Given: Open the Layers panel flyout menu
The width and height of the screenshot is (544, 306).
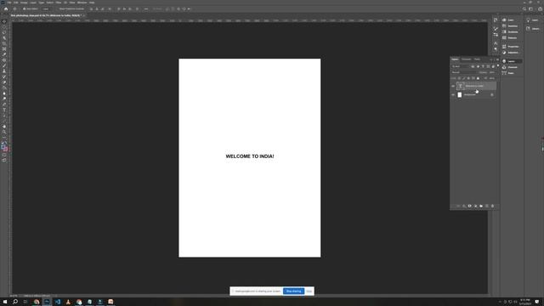Looking at the screenshot, I should pyautogui.click(x=497, y=59).
